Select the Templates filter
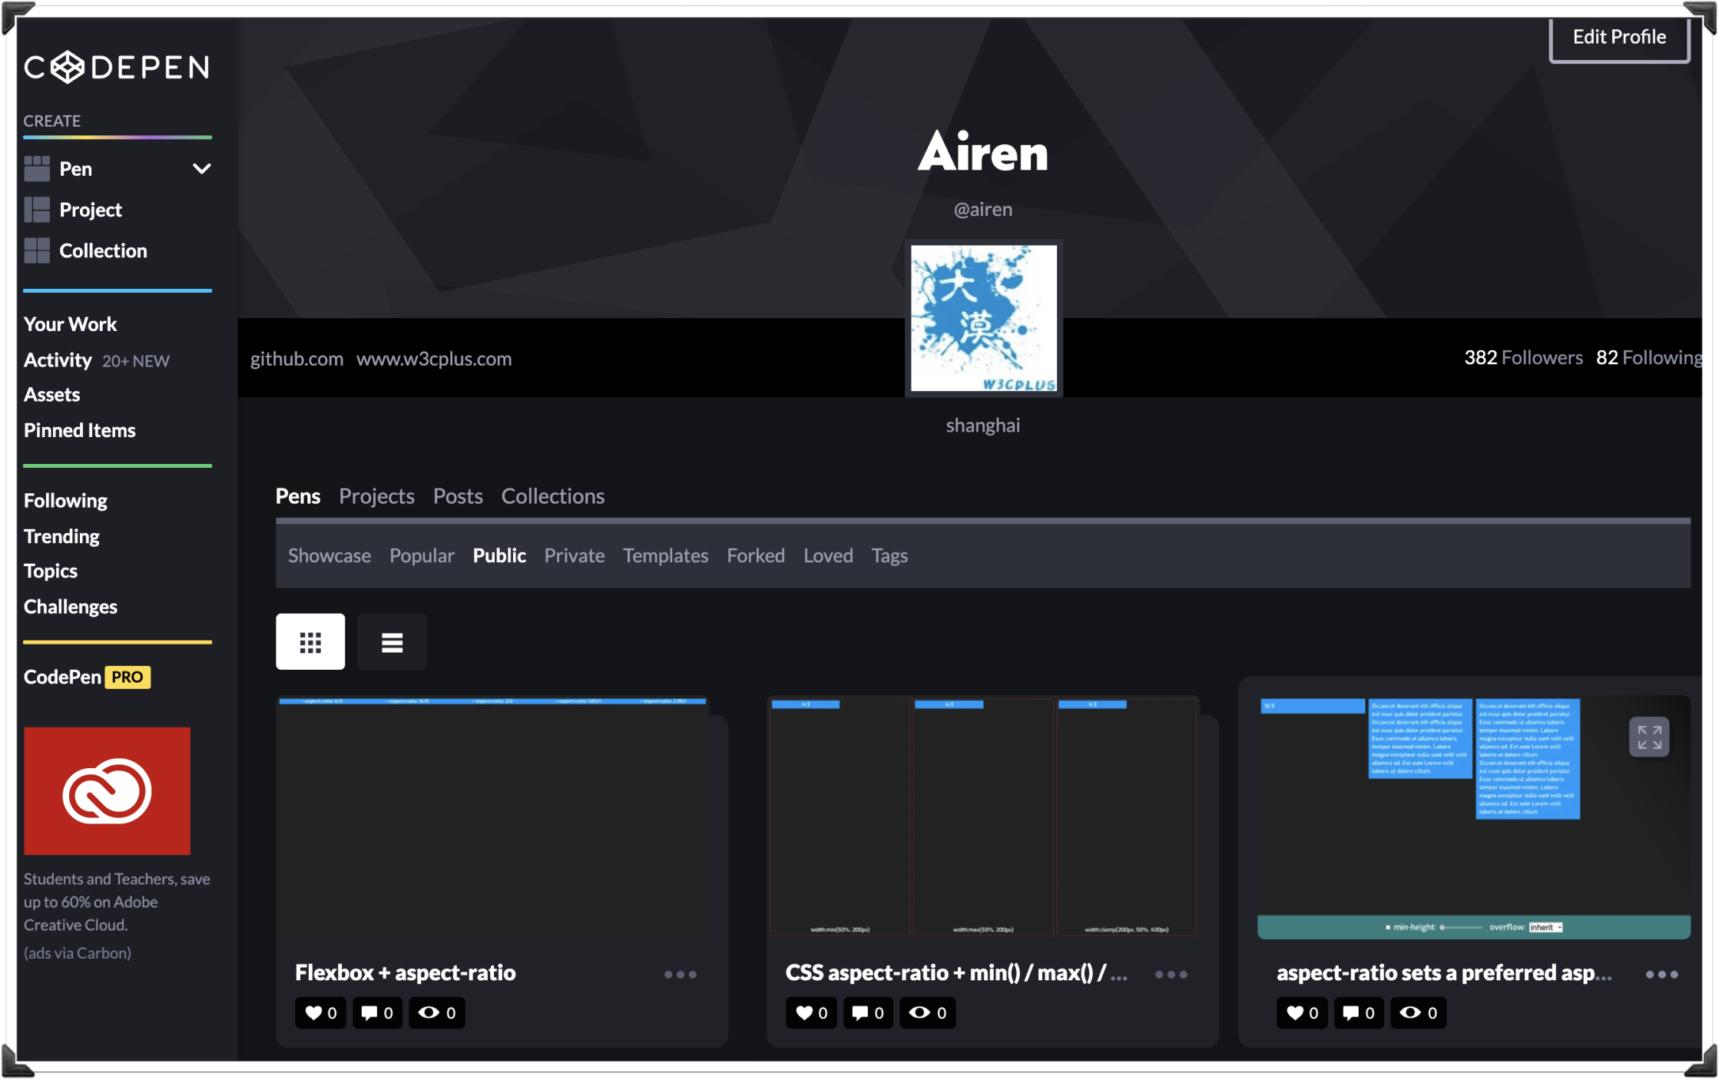Image resolution: width=1719 pixels, height=1080 pixels. click(665, 555)
